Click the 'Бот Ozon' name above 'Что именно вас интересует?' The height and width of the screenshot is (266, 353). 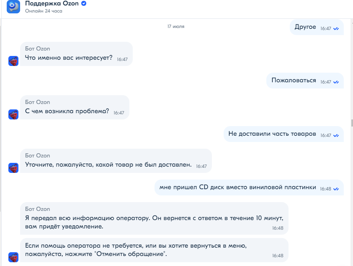pyautogui.click(x=38, y=49)
